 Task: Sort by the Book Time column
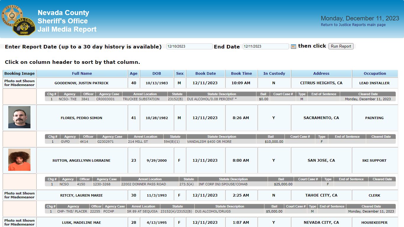pos(241,74)
